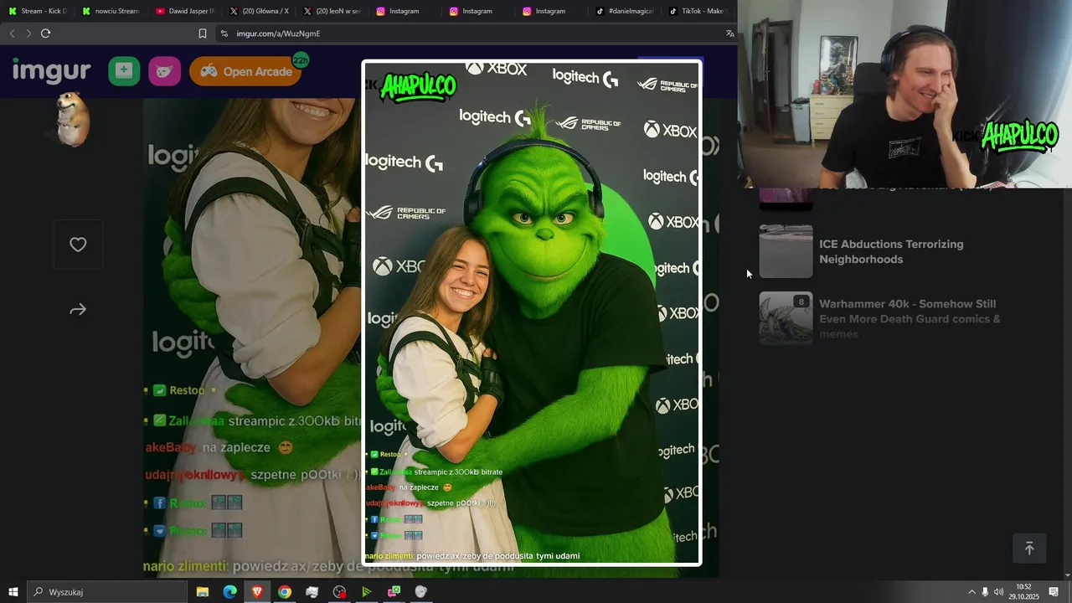Click the Warhammer 40k post thumbnail
The width and height of the screenshot is (1072, 603).
coord(786,318)
